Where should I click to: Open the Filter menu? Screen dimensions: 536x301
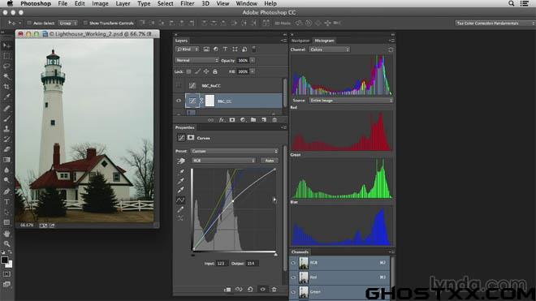click(x=187, y=3)
